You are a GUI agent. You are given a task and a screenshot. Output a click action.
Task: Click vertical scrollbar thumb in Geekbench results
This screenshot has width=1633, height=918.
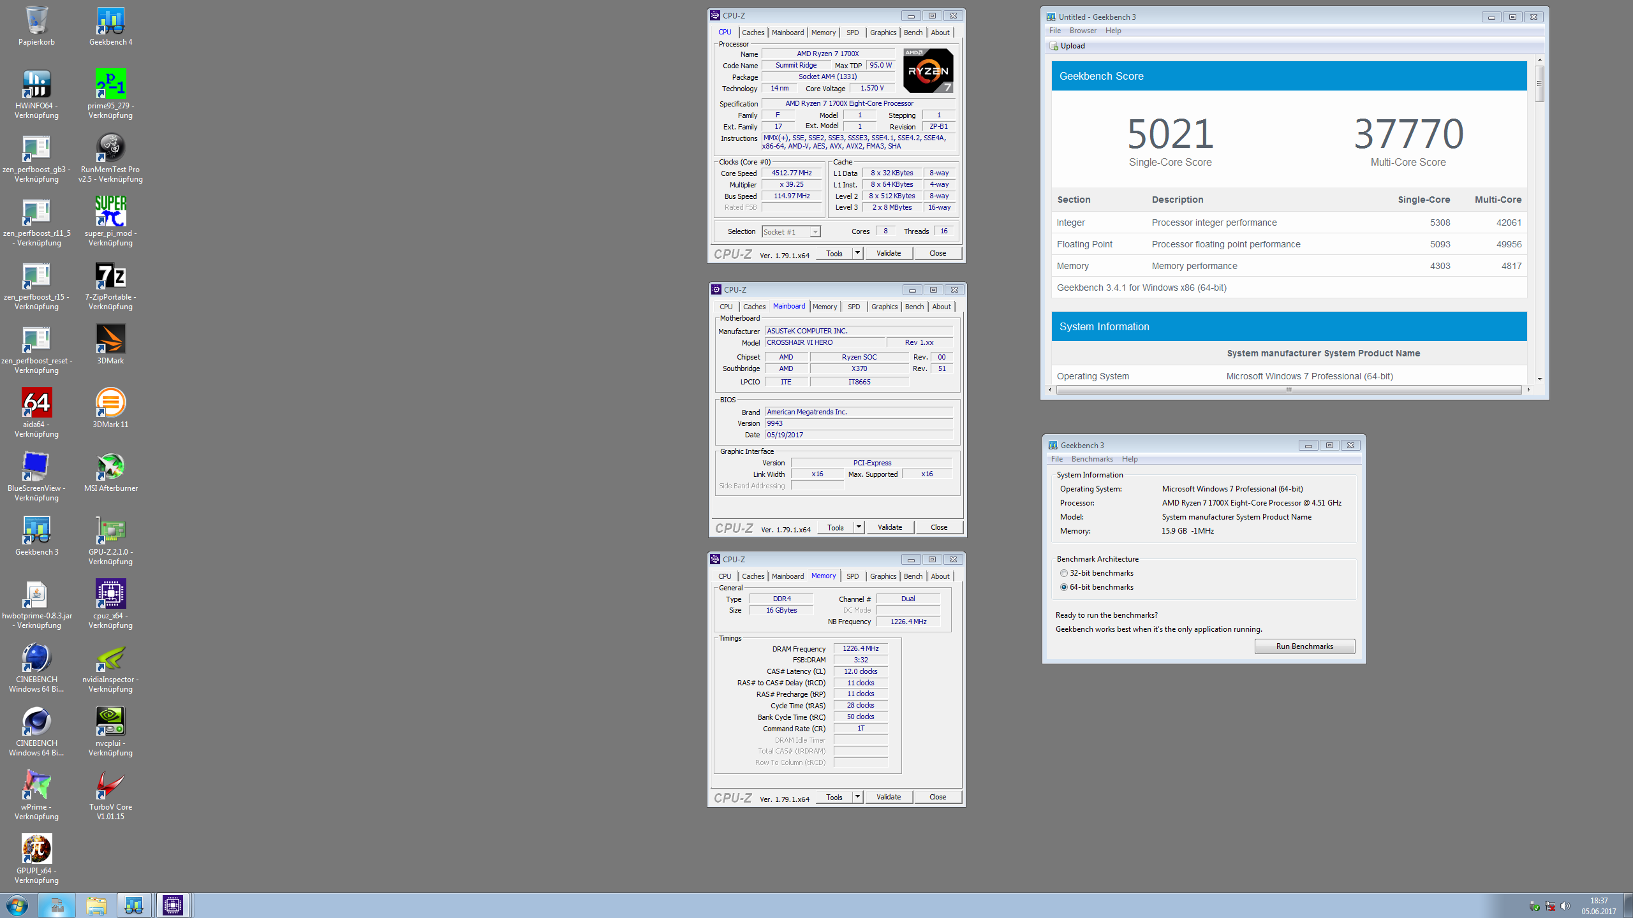pos(1539,84)
